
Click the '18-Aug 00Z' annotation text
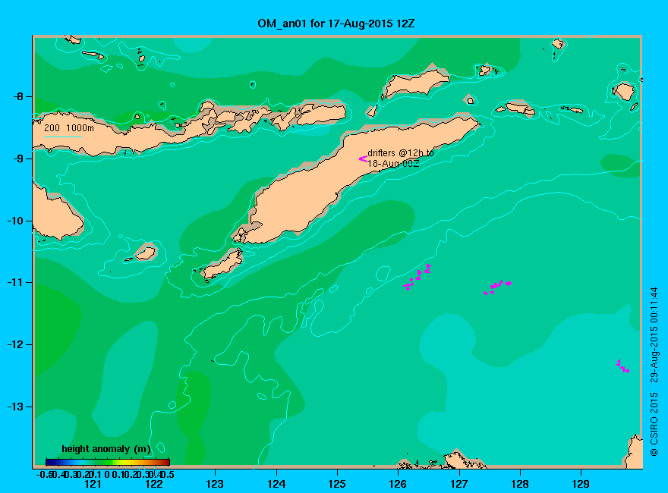(393, 164)
